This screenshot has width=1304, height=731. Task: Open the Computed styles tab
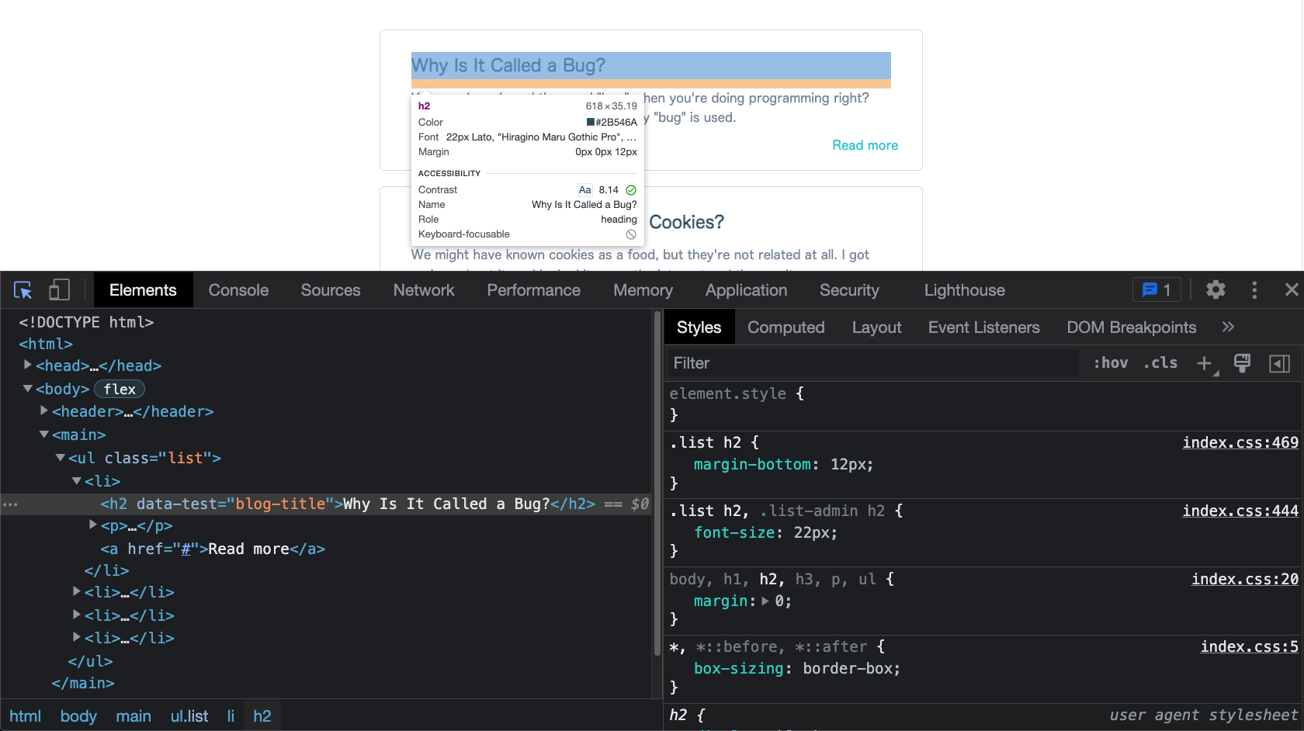tap(786, 327)
